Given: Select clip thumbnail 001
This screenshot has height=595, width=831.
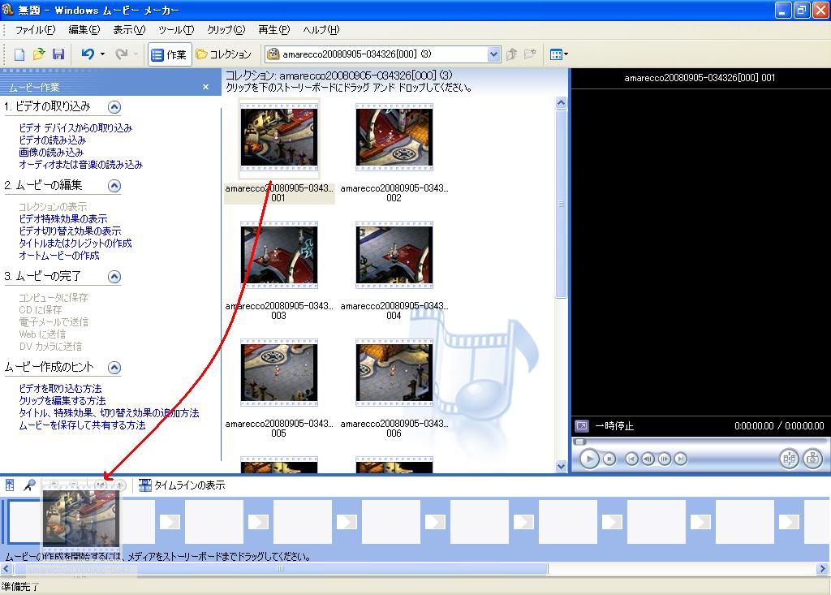Looking at the screenshot, I should [279, 137].
